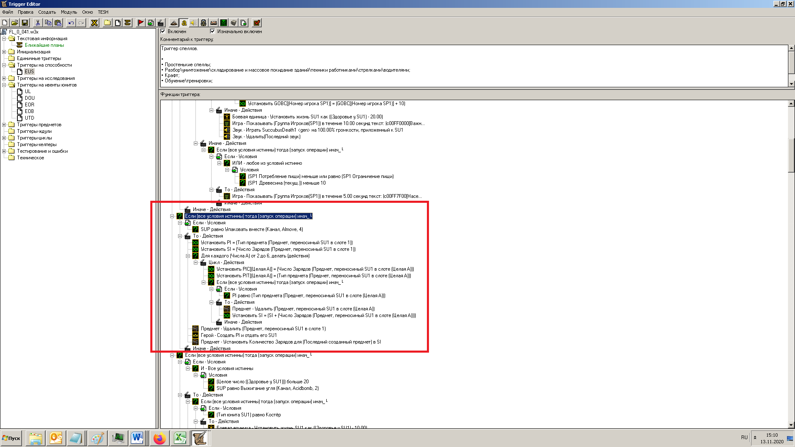Click the test map checkbox icon in toolbar

257,23
